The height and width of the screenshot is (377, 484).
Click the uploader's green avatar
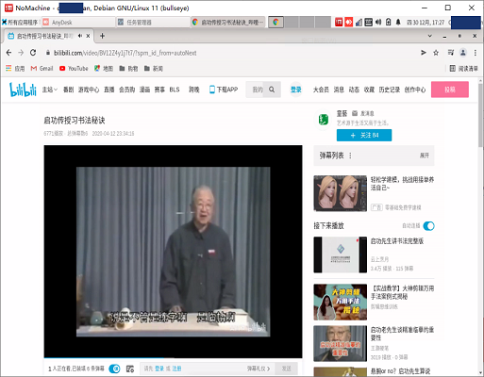(324, 119)
